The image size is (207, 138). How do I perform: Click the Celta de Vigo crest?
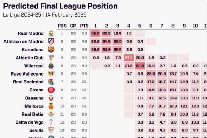pyautogui.click(x=51, y=122)
